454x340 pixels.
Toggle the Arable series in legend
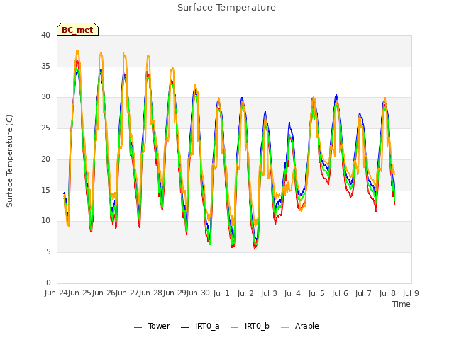pos(299,326)
